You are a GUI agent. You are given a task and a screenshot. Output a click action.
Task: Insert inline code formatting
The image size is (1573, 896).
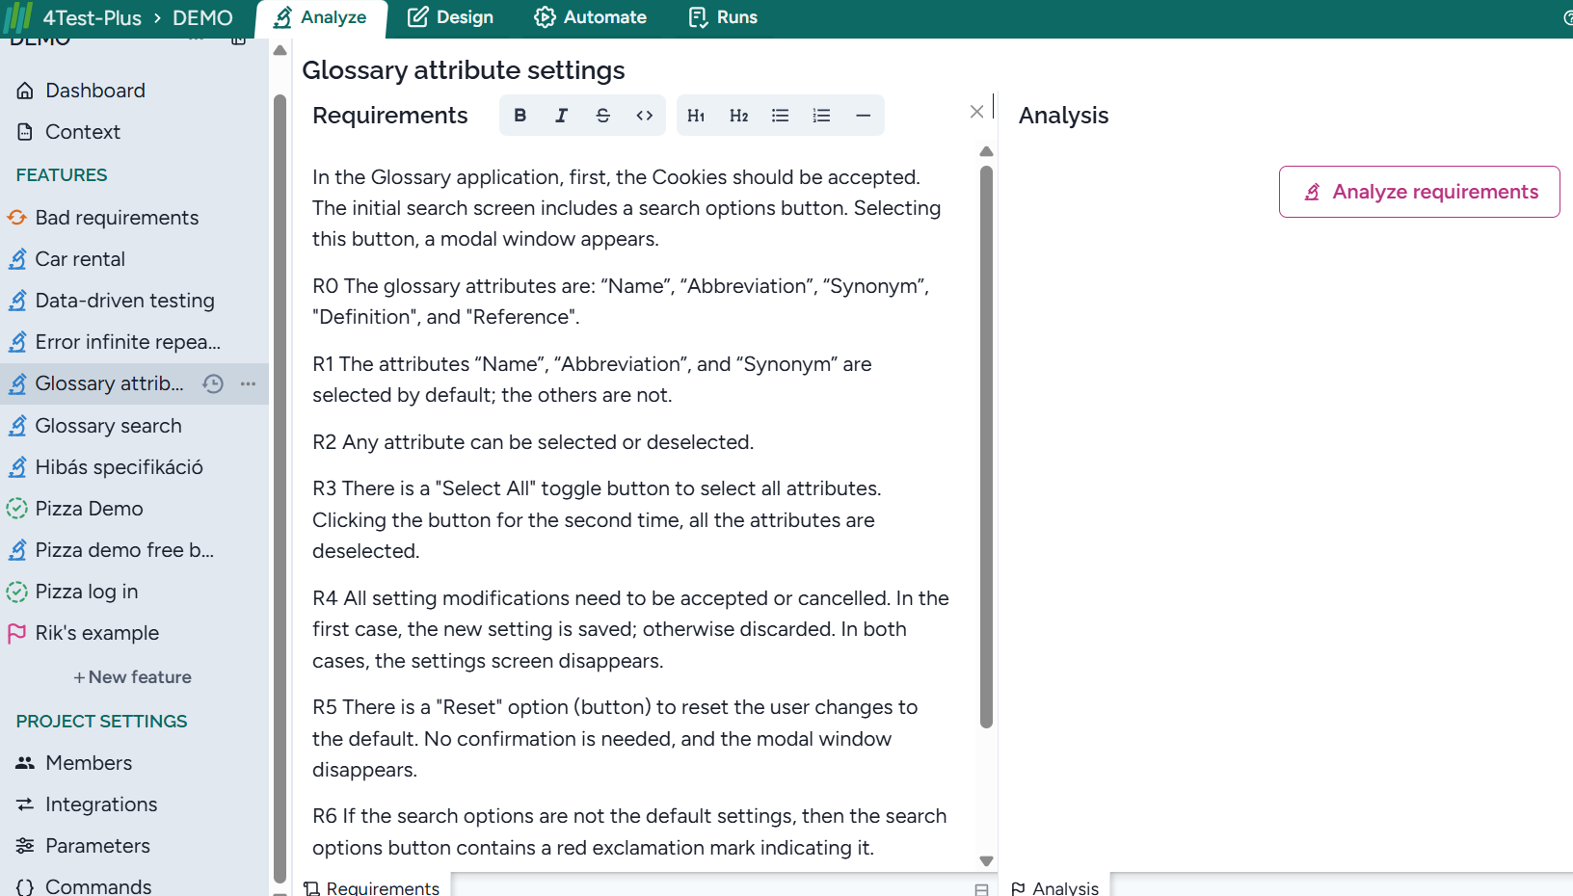click(x=645, y=116)
